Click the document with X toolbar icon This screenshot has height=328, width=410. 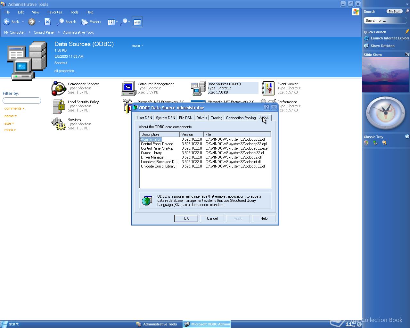point(47,22)
